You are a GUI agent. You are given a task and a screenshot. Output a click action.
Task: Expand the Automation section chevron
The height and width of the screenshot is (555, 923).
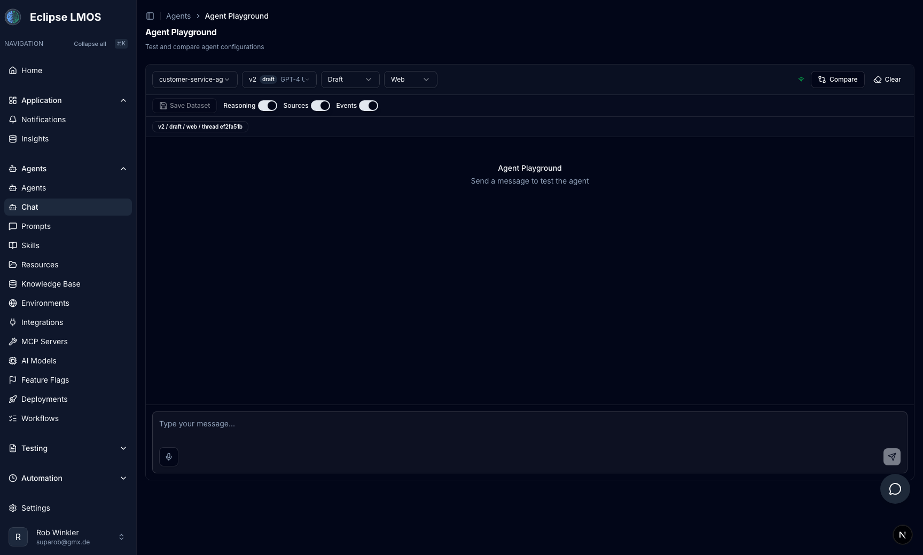[x=123, y=478]
